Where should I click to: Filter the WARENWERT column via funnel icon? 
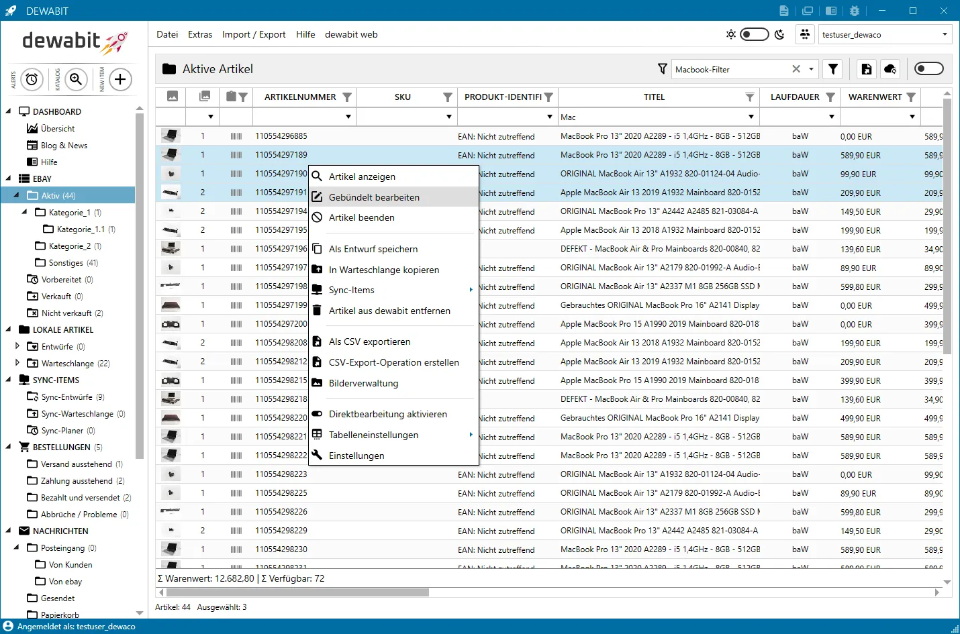pos(911,97)
